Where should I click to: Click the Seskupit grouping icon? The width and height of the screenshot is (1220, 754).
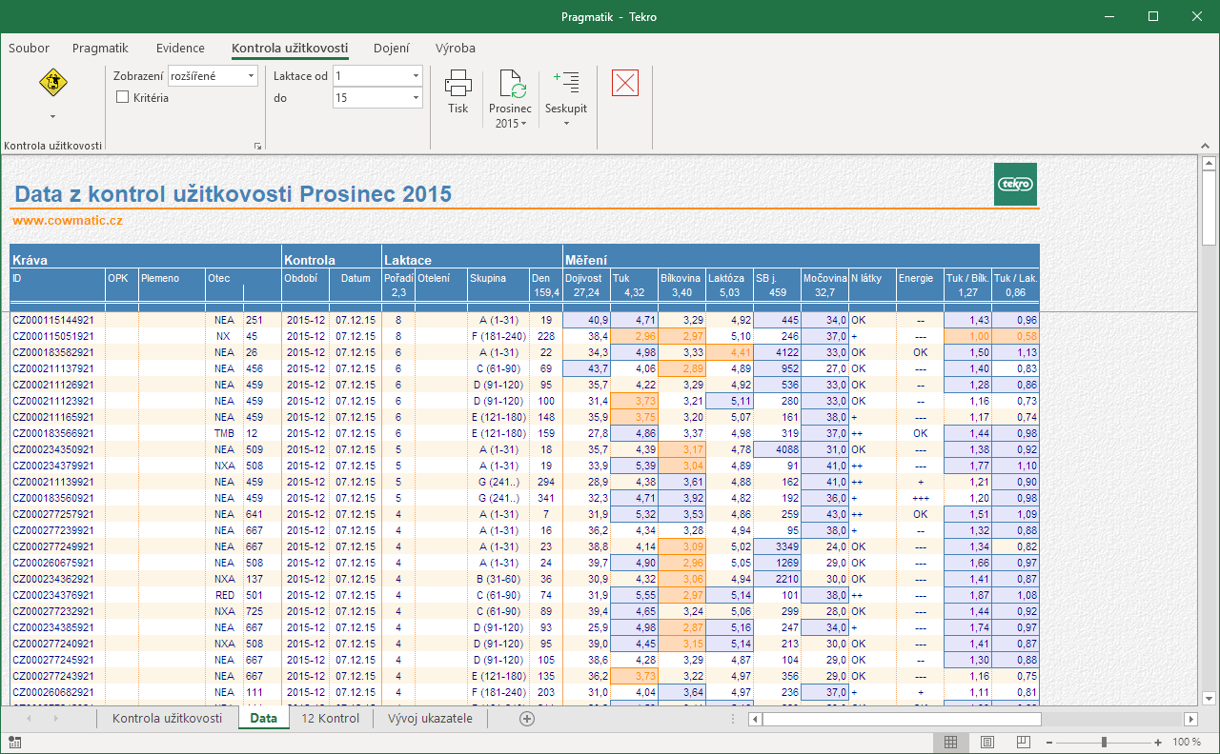566,83
